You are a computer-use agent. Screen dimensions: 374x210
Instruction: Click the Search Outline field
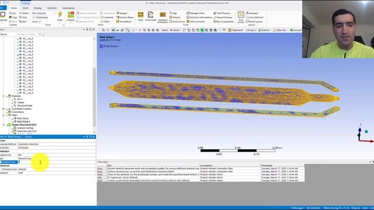point(29,34)
